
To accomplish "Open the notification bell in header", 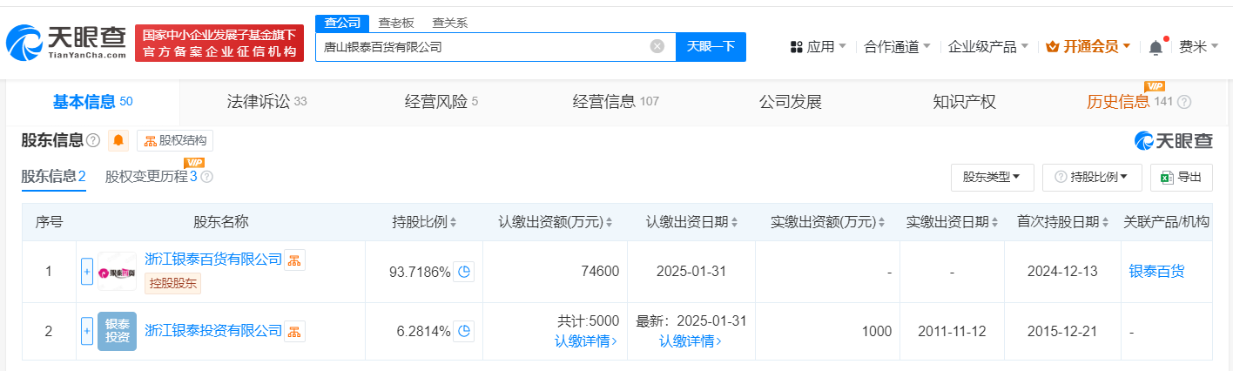I will [1156, 47].
